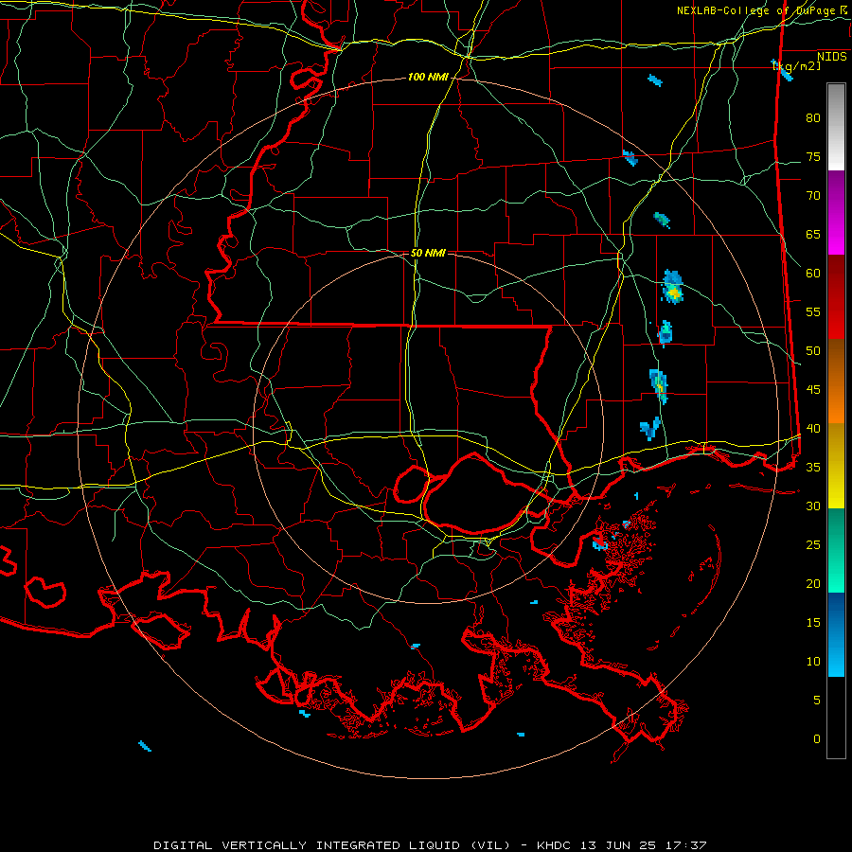Select the 60 value on the VIL scale
The height and width of the screenshot is (852, 852).
(813, 274)
